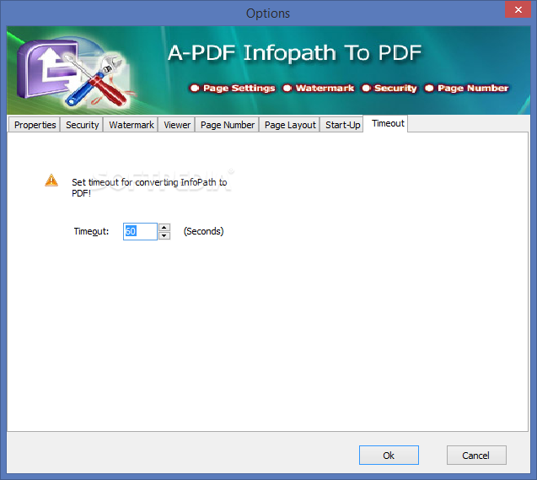Image resolution: width=537 pixels, height=480 pixels.
Task: Click the warning triangle icon
Action: tap(51, 181)
